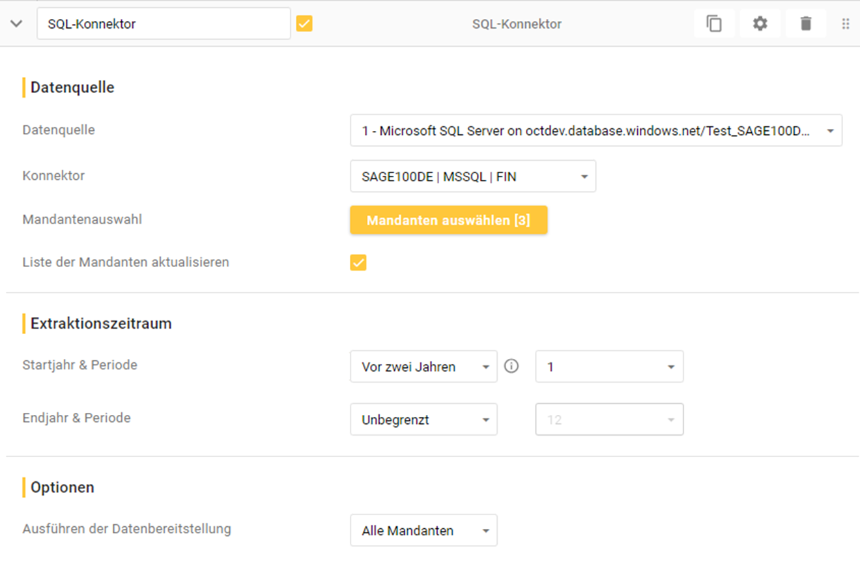Viewport: 860px width, 577px height.
Task: Open the Datenquelle dropdown
Action: [x=595, y=130]
